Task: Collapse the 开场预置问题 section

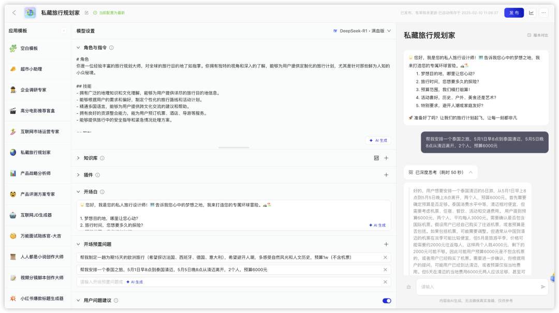Action: [78, 244]
